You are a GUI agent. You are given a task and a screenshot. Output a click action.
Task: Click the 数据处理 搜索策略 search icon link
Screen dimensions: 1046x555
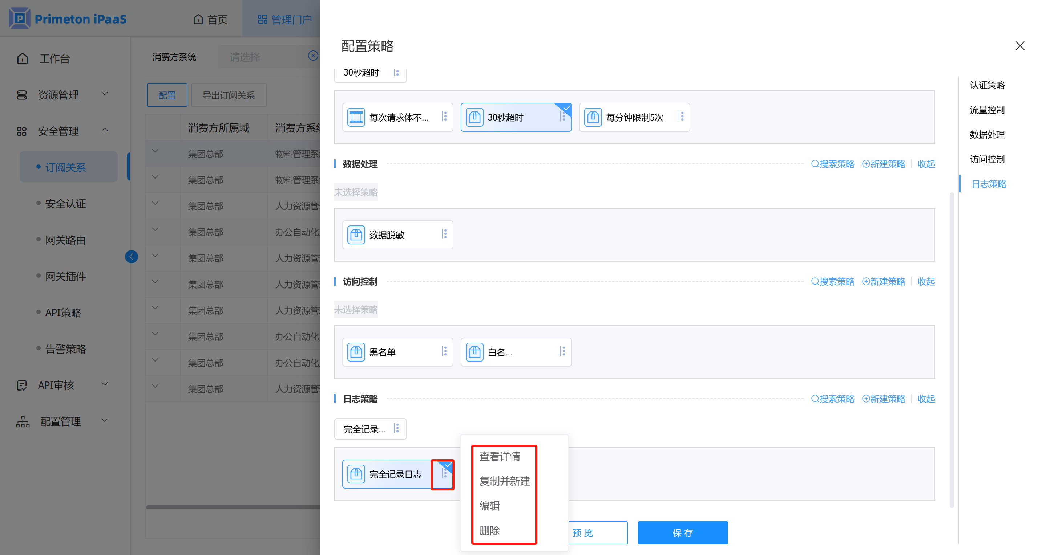click(x=832, y=164)
